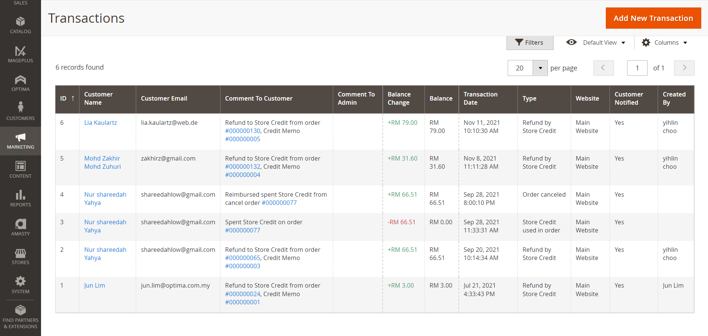
Task: Open customer Lia Kaulartz link
Action: 100,123
